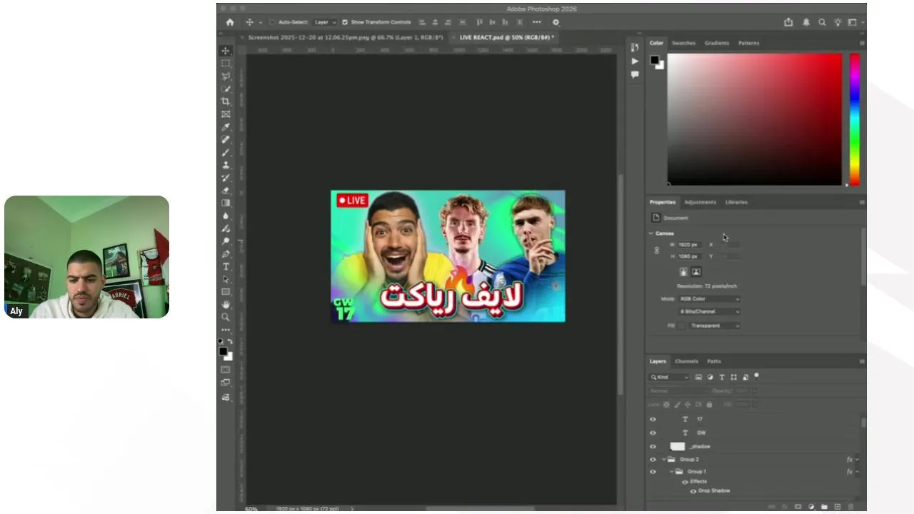This screenshot has width=914, height=514.
Task: Select the Rectangle shape tool
Action: [x=226, y=292]
